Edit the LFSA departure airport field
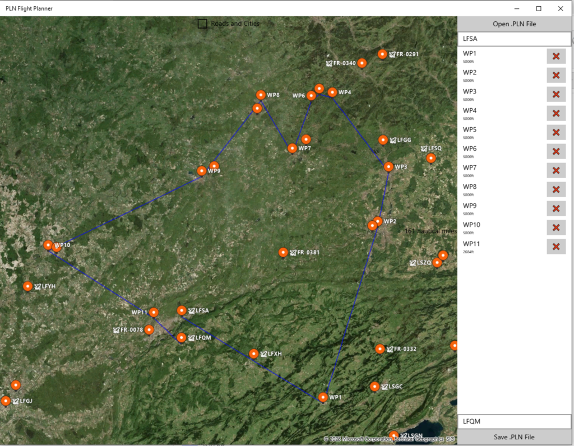 [514, 39]
